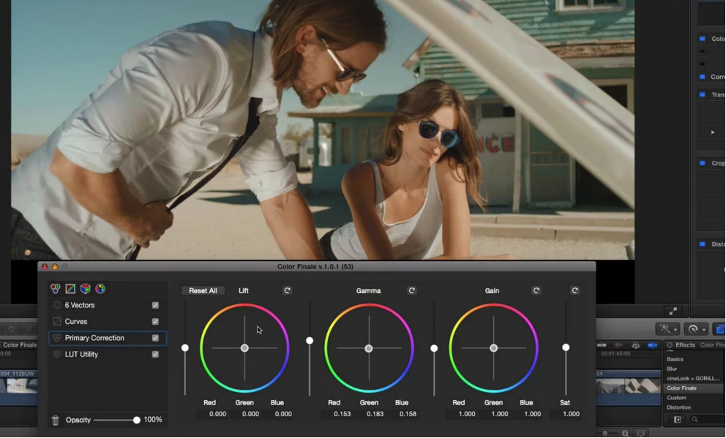This screenshot has width=726, height=438.
Task: Click the rainbow vectors wheel icon
Action: click(x=100, y=289)
